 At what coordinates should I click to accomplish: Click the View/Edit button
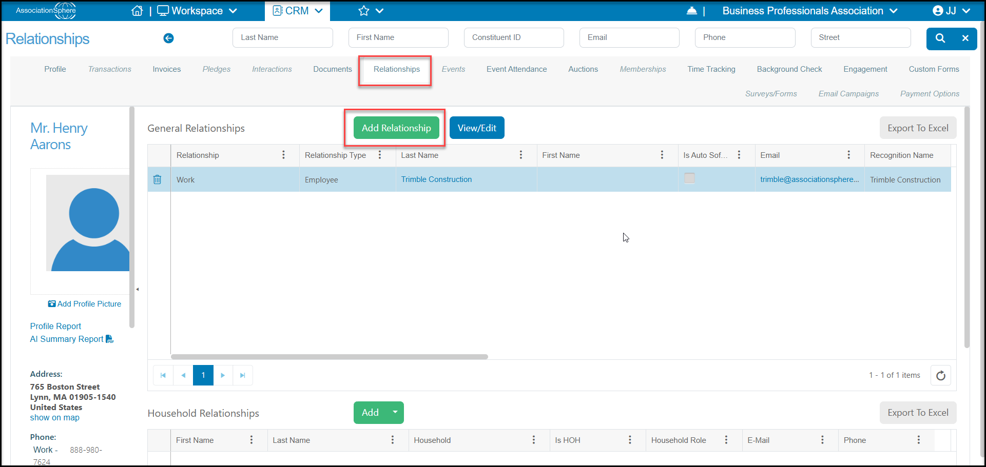[x=477, y=128]
